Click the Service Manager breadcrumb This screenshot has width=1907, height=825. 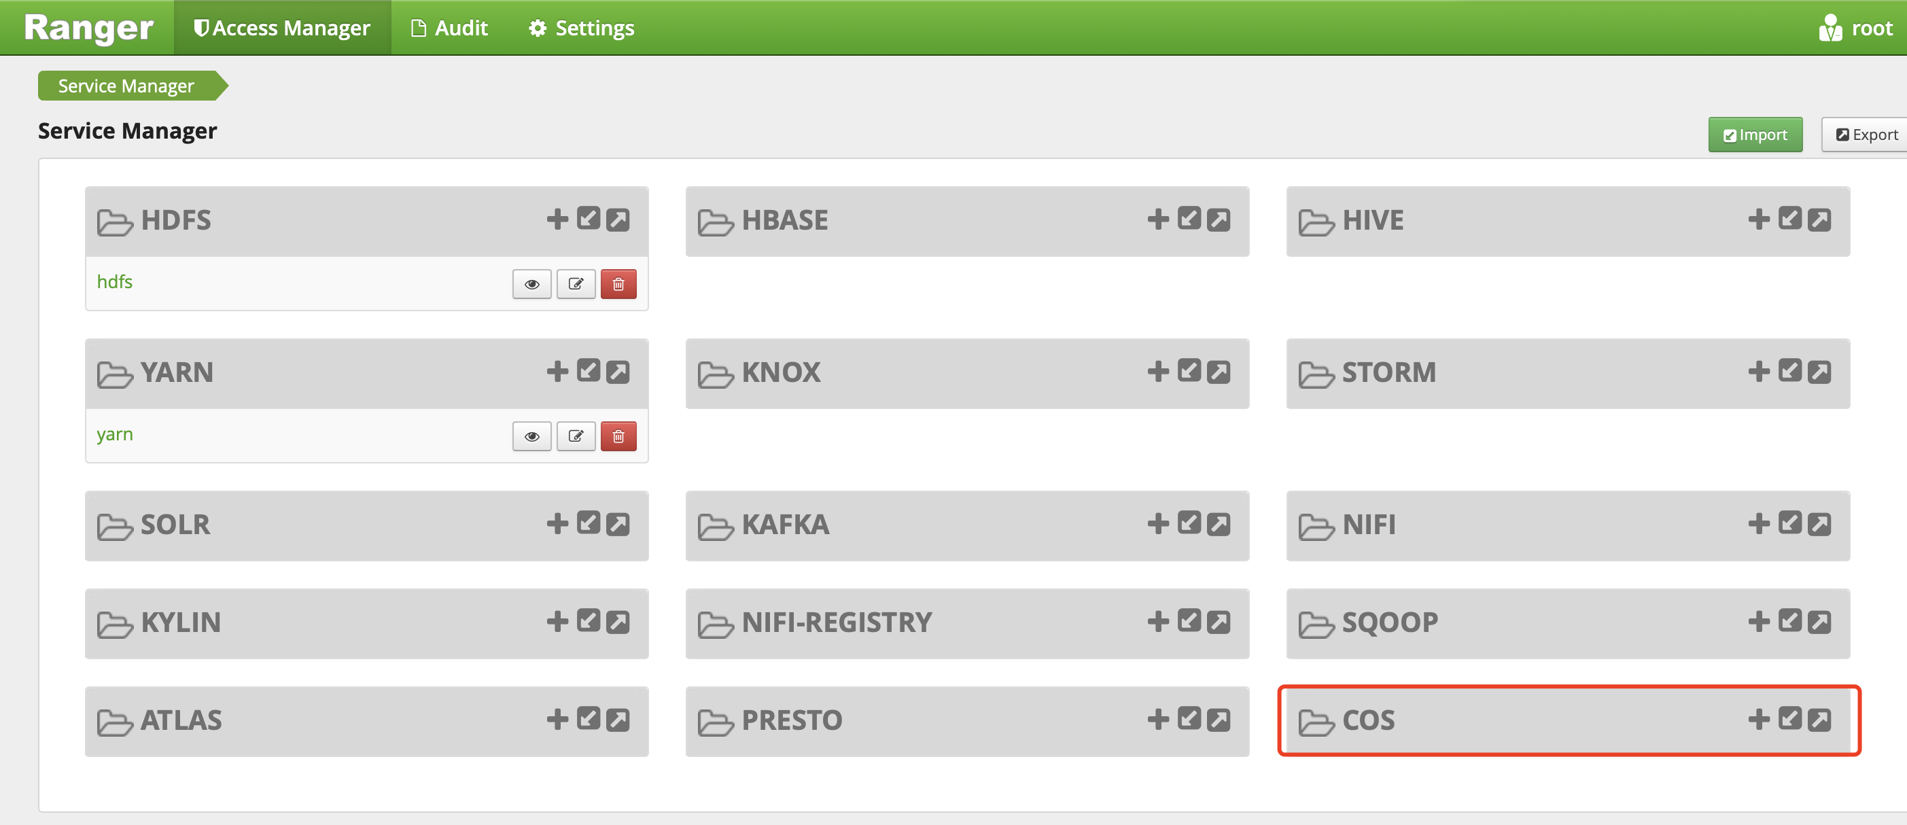(x=126, y=86)
